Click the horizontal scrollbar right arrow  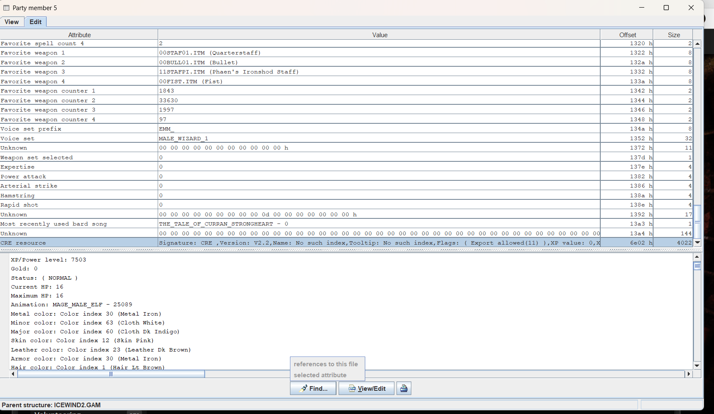689,374
